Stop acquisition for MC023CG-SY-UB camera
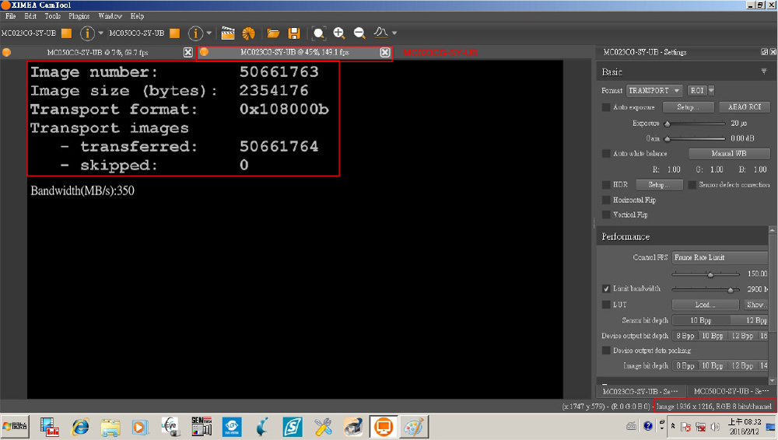This screenshot has width=778, height=440. (67, 33)
